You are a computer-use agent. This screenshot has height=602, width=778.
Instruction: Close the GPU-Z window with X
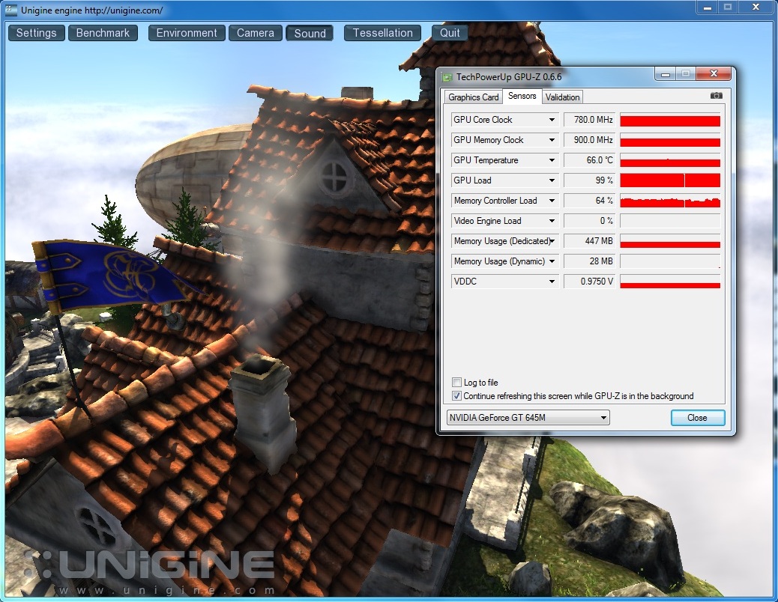(x=714, y=74)
